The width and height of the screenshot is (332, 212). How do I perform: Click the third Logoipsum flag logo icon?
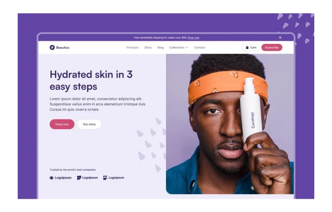[105, 178]
